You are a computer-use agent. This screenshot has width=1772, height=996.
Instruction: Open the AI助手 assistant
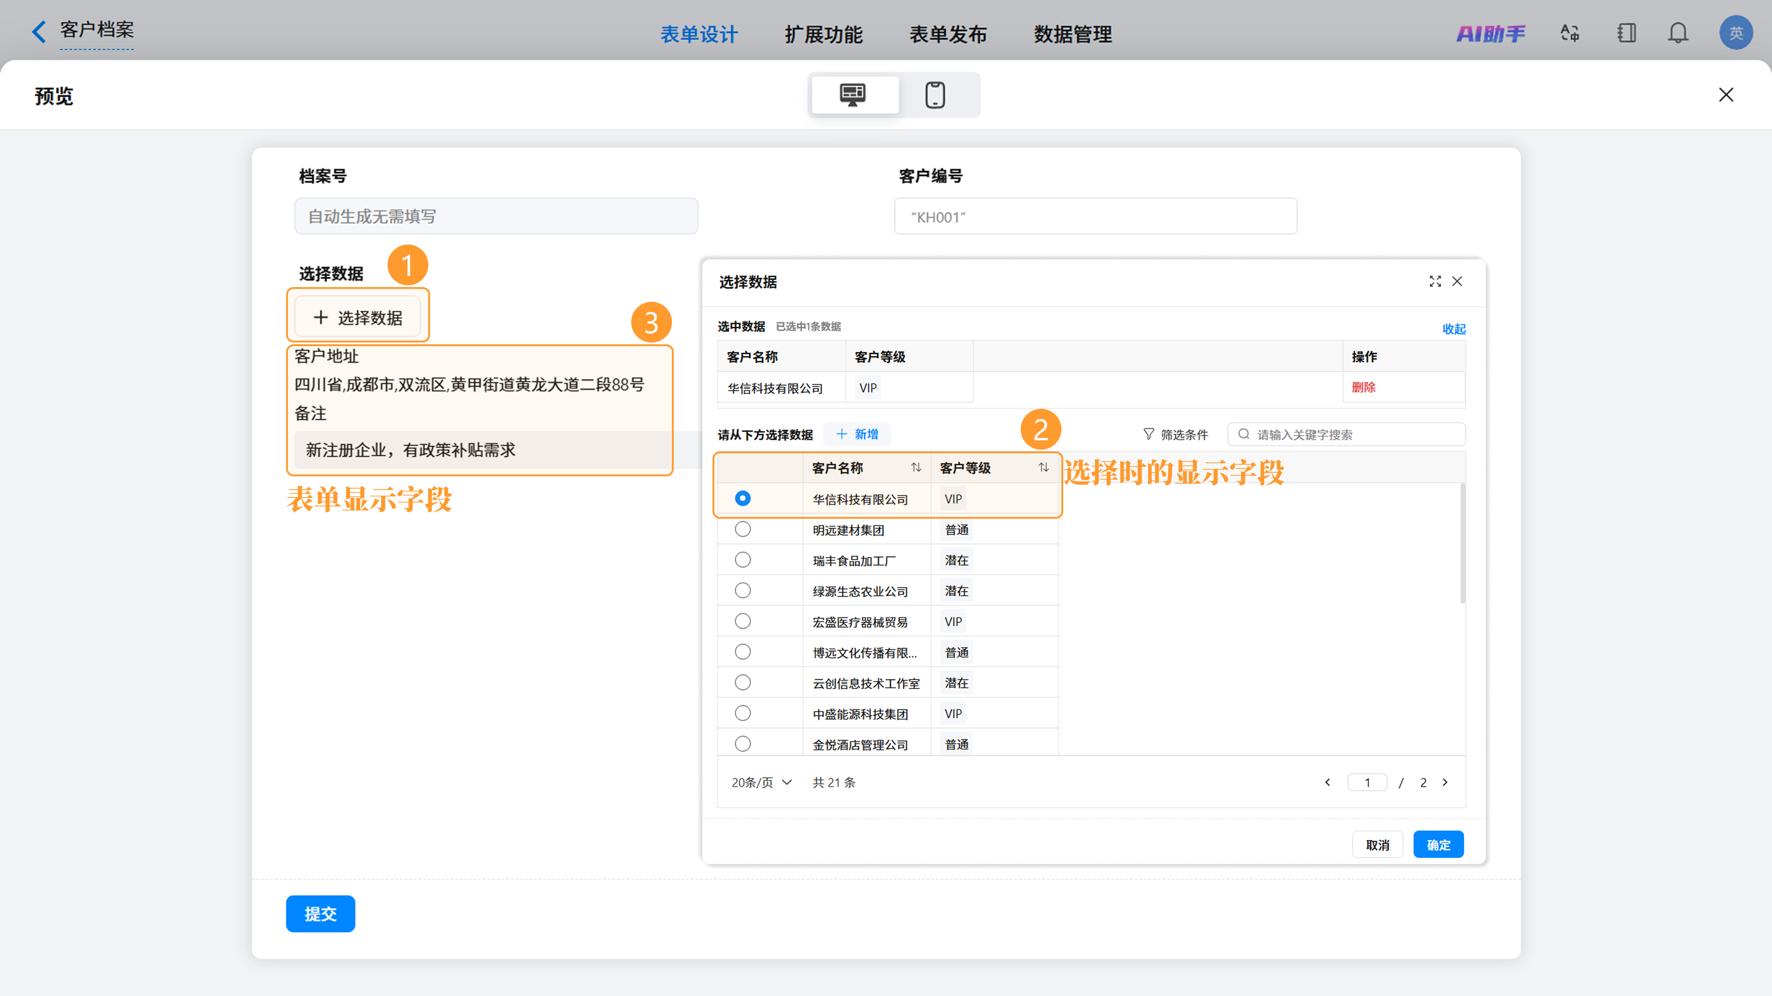1490,33
